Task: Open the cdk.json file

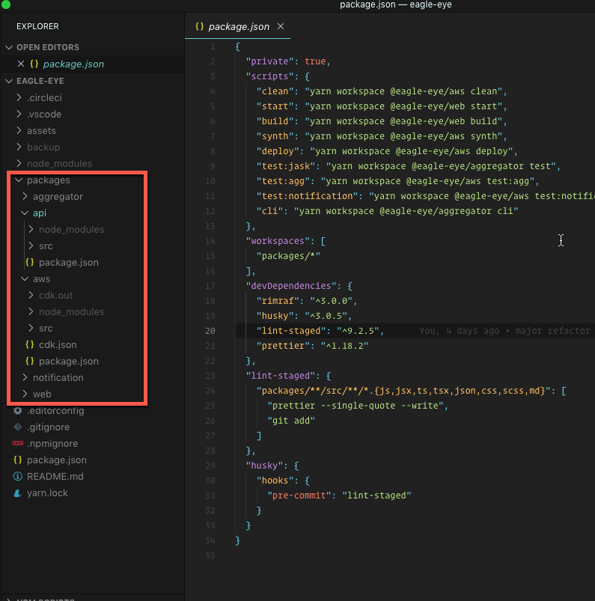Action: [58, 345]
